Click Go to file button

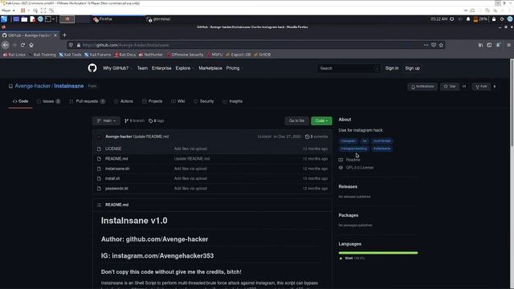click(x=296, y=120)
